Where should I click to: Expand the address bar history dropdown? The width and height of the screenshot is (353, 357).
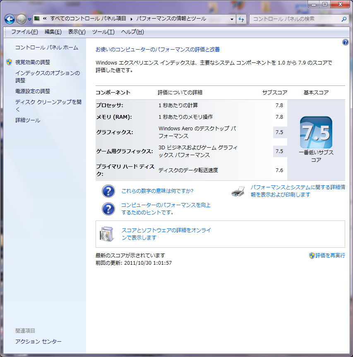[x=232, y=19]
